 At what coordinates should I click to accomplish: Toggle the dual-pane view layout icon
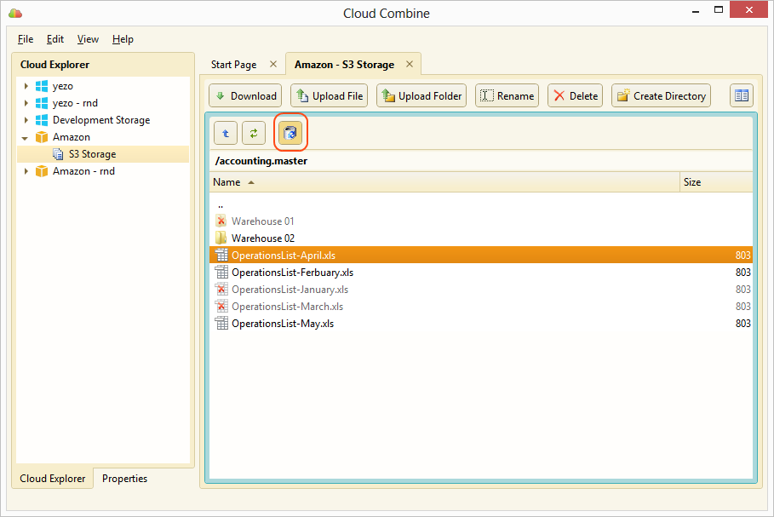tap(742, 95)
